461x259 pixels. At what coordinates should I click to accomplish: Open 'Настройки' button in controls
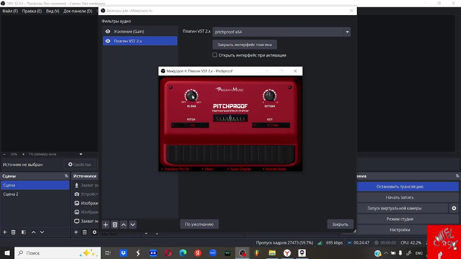tap(400, 230)
